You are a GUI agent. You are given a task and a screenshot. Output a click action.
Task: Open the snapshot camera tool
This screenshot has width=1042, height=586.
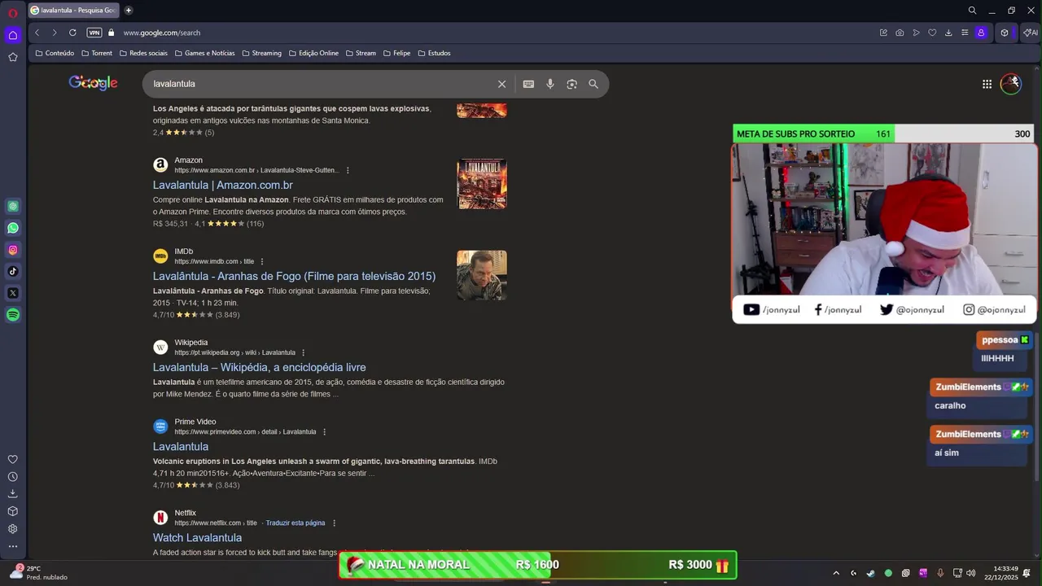click(900, 33)
